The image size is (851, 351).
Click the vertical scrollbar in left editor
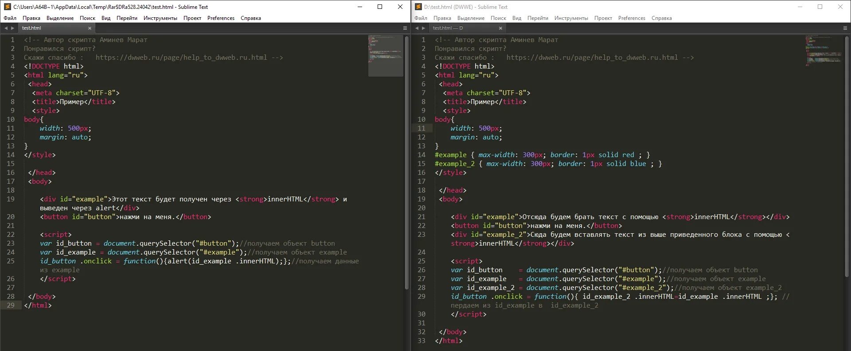pyautogui.click(x=407, y=162)
